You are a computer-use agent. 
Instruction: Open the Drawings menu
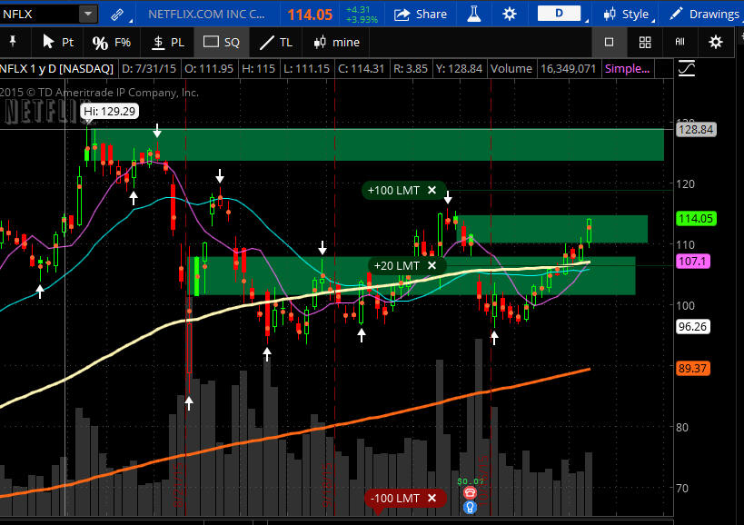click(x=703, y=14)
